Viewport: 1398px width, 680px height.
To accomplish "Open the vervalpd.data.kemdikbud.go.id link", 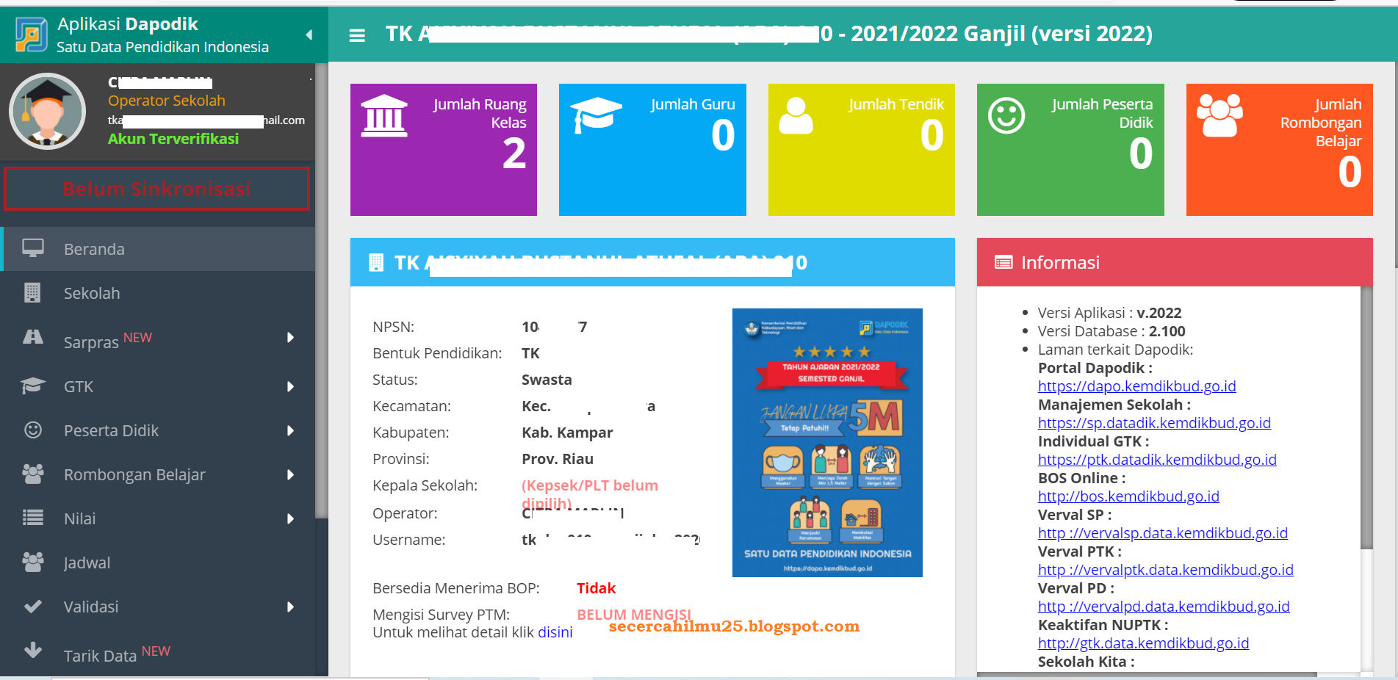I will pyautogui.click(x=1164, y=607).
